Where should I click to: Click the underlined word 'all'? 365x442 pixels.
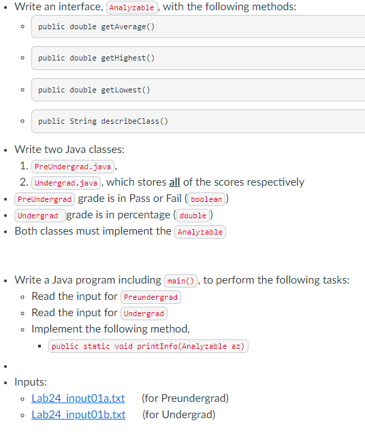pyautogui.click(x=174, y=182)
